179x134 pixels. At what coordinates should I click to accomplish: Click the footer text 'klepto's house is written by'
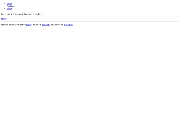(x=13, y=25)
